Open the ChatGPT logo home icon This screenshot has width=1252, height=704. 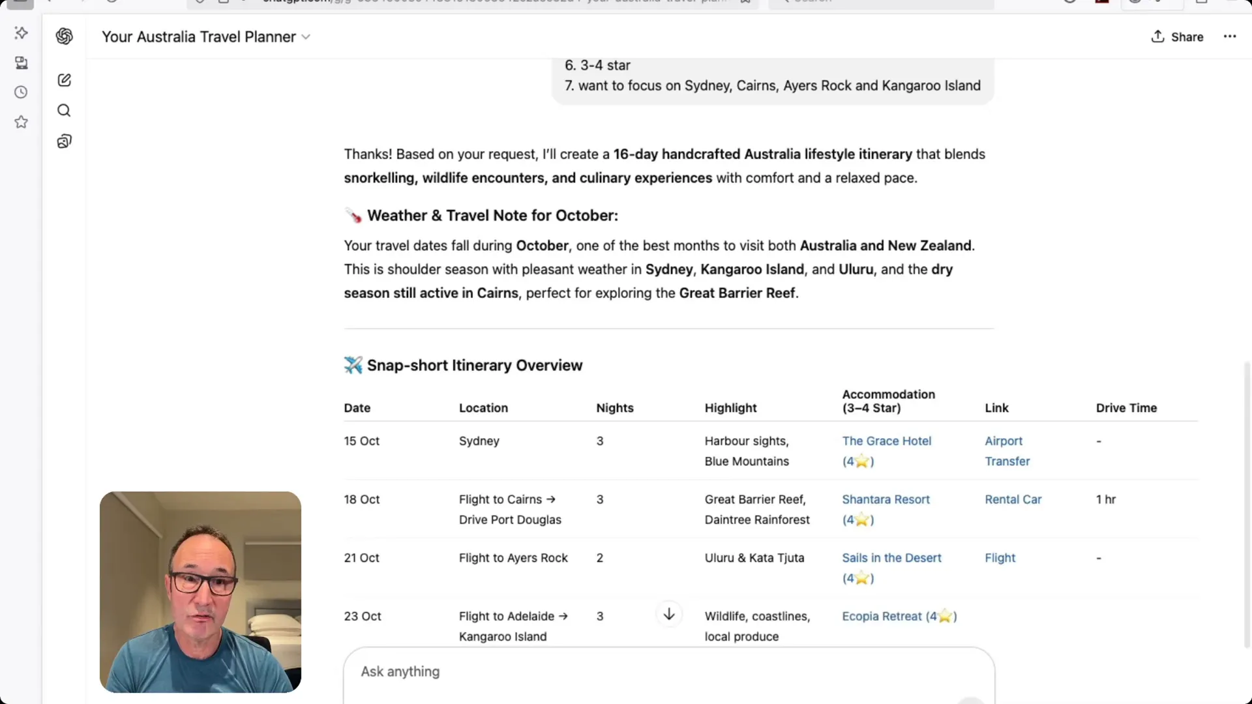click(64, 37)
